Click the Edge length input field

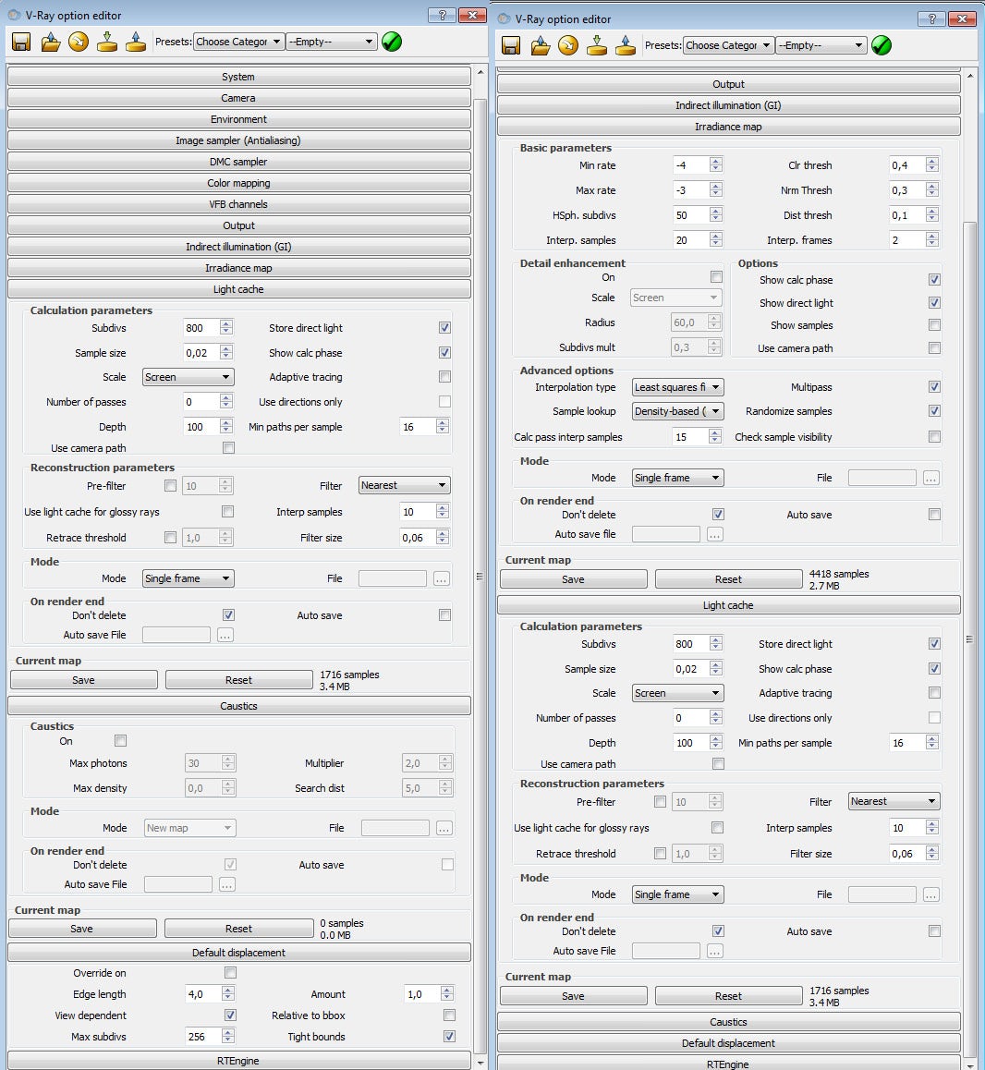[202, 994]
